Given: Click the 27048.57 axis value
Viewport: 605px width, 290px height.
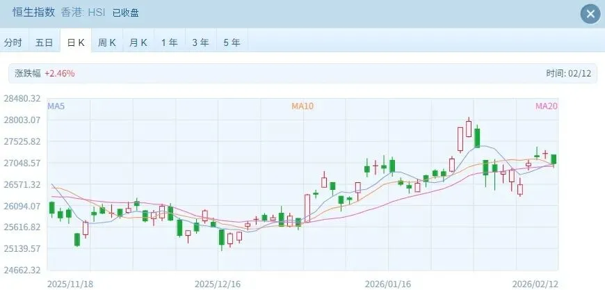Looking at the screenshot, I should 22,163.
